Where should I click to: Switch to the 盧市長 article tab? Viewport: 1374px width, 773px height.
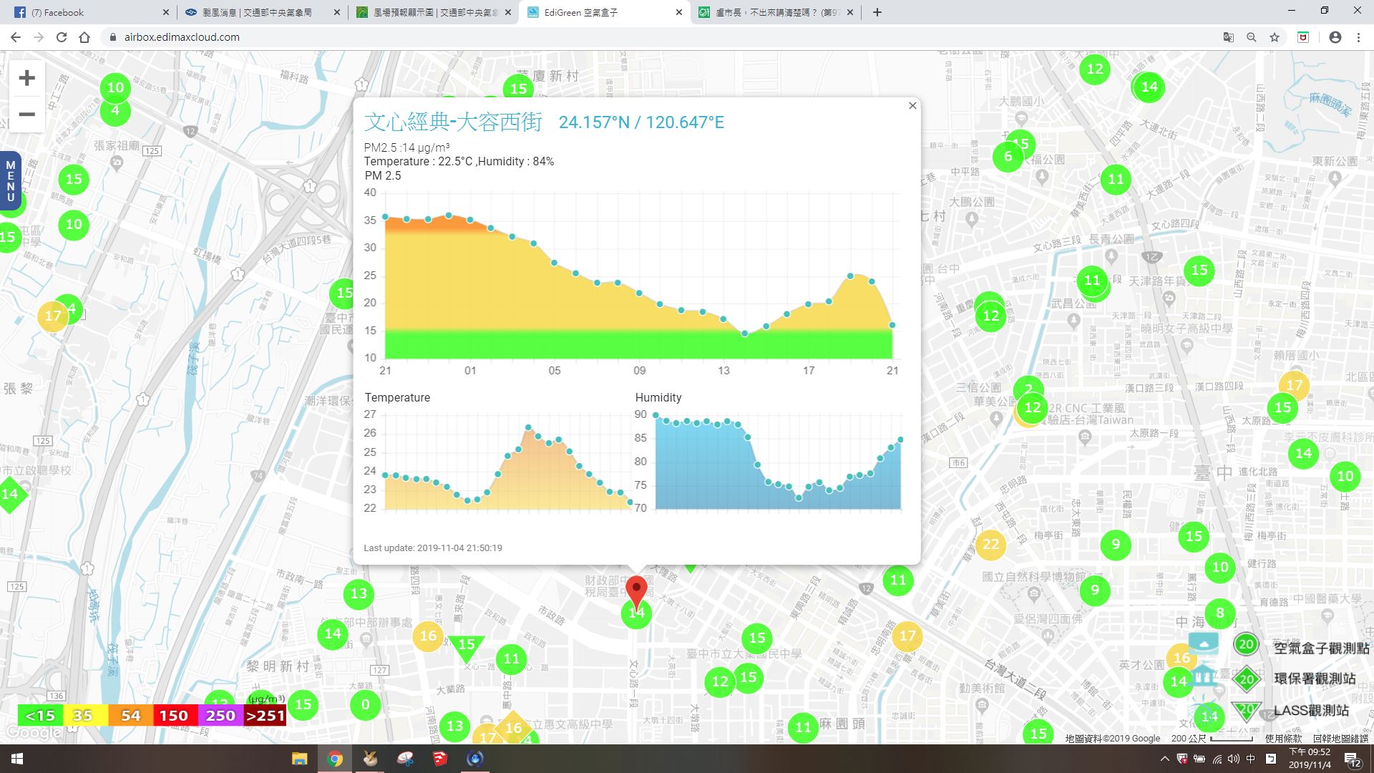(x=777, y=12)
